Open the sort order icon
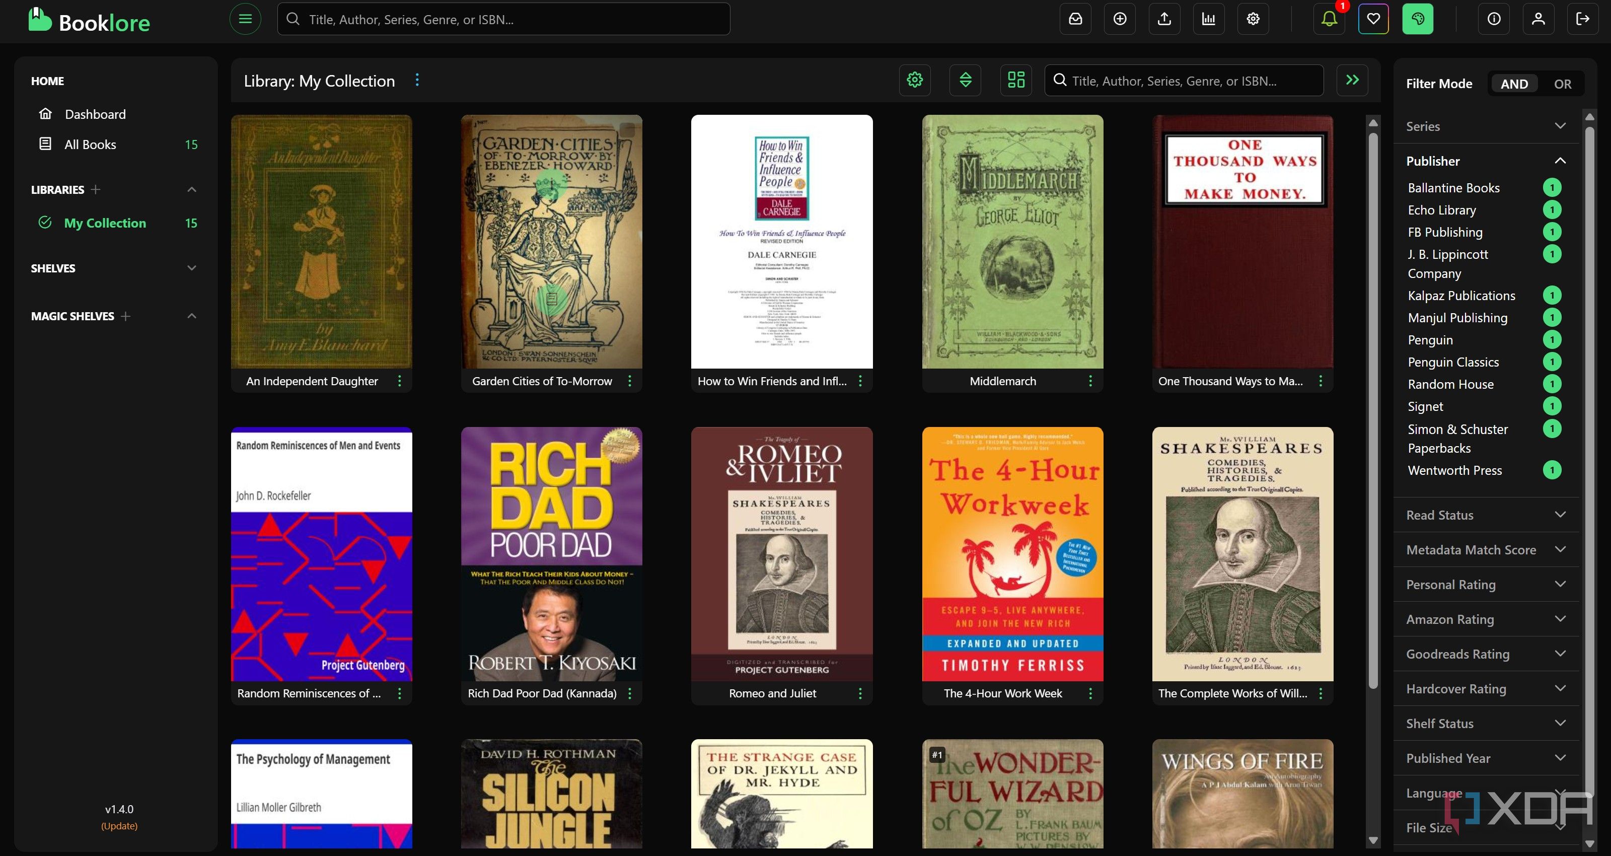The image size is (1611, 856). click(x=966, y=80)
